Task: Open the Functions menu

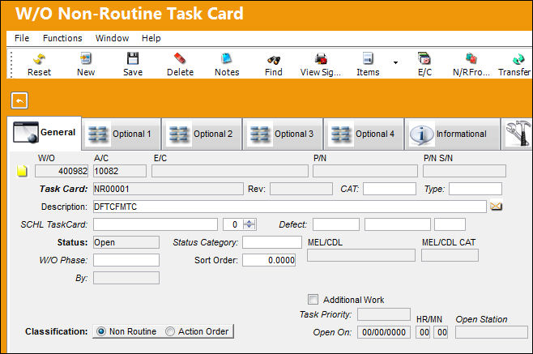Action: 62,38
